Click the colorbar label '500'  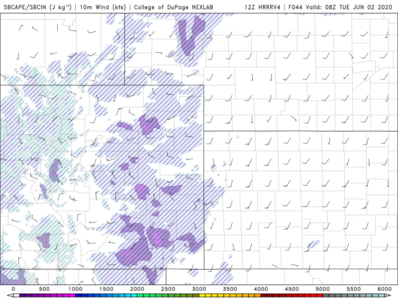tap(44, 289)
